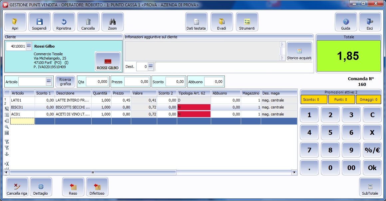Click the Apri folder icon
This screenshot has height=201, width=386.
click(x=15, y=22)
